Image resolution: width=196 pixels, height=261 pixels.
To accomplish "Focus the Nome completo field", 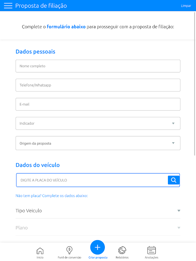I will pos(98,66).
